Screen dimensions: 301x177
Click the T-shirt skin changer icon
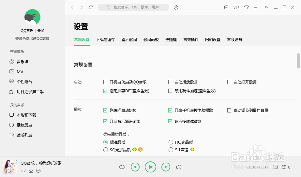click(246, 7)
